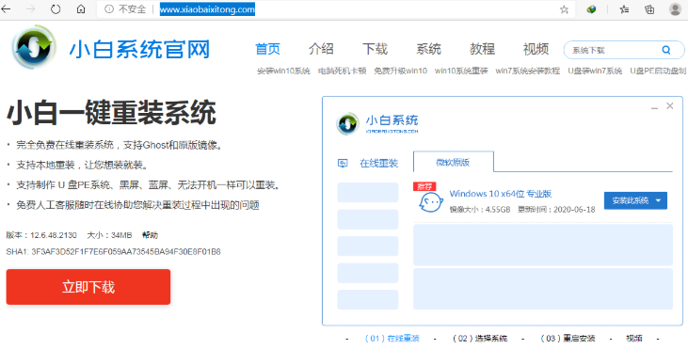
Task: Click the site logo in header
Action: coord(34,46)
